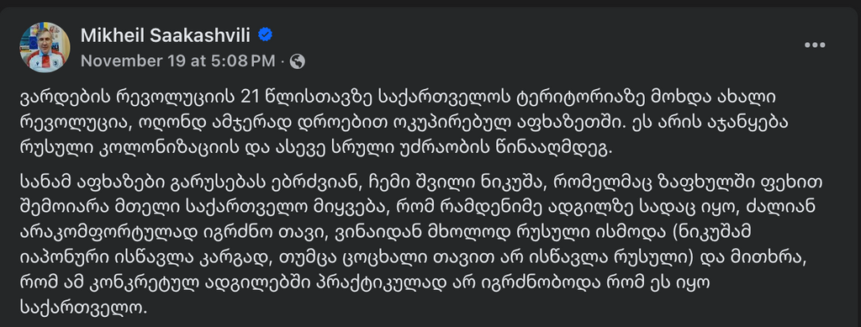Open Mikheil Saakashvili's profile picture
The width and height of the screenshot is (861, 327).
pos(45,47)
